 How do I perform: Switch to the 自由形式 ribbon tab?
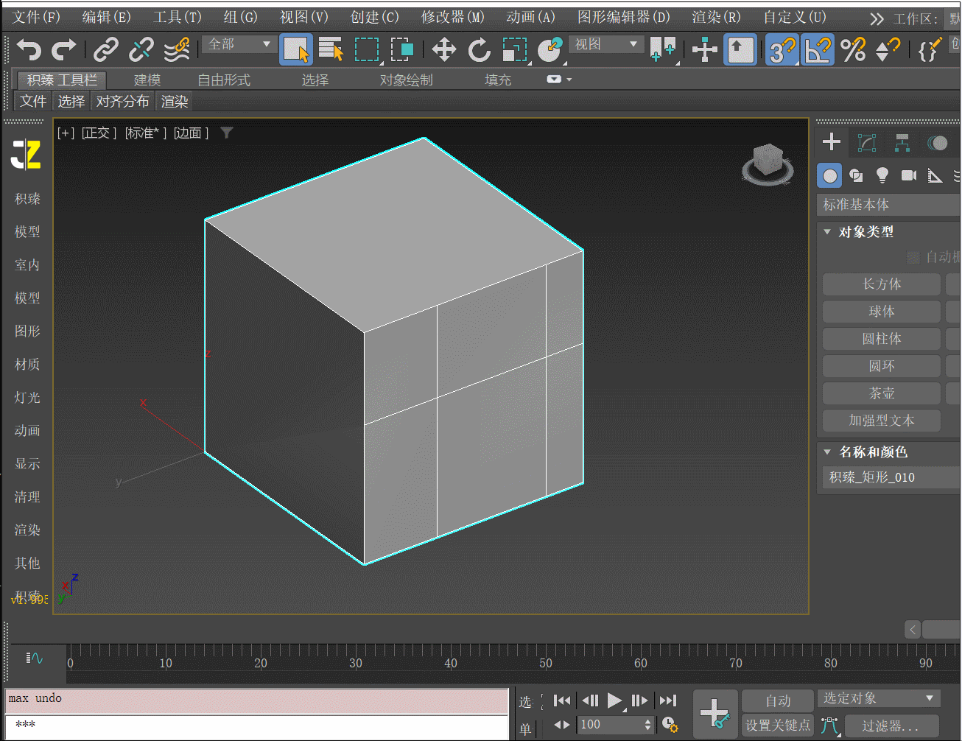point(224,80)
